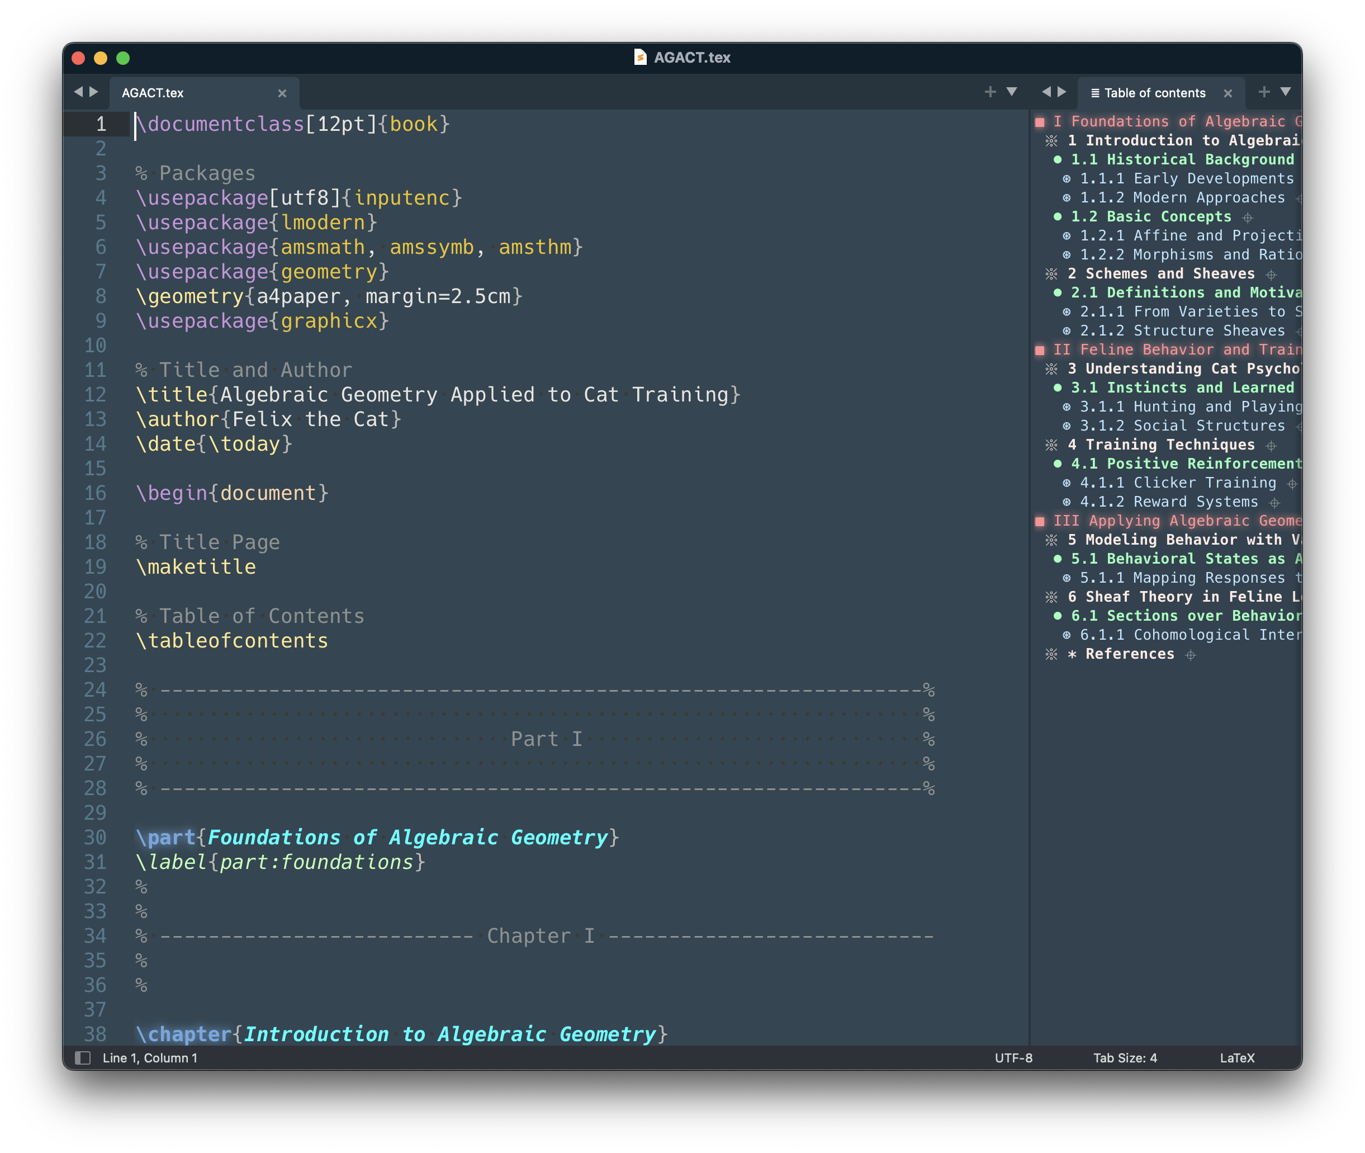Image resolution: width=1365 pixels, height=1153 pixels.
Task: Jump to 5.1.1 Mapping Responses entry
Action: pyautogui.click(x=1190, y=578)
